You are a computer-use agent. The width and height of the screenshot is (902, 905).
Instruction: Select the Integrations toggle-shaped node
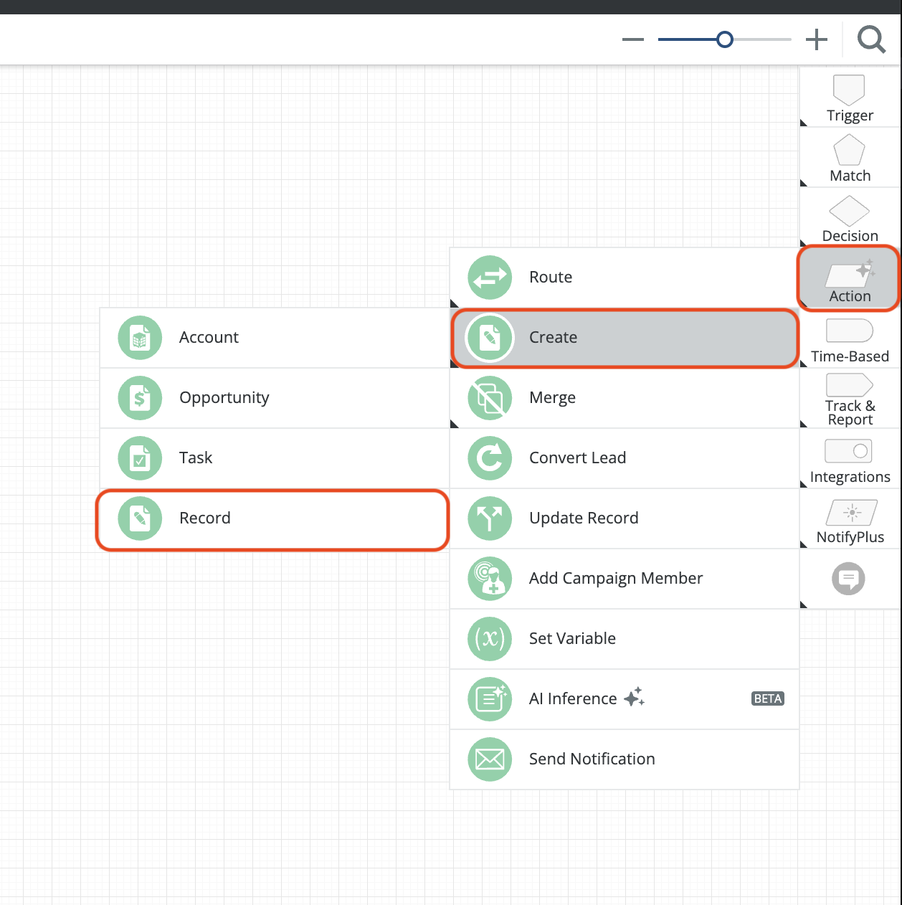coord(850,459)
